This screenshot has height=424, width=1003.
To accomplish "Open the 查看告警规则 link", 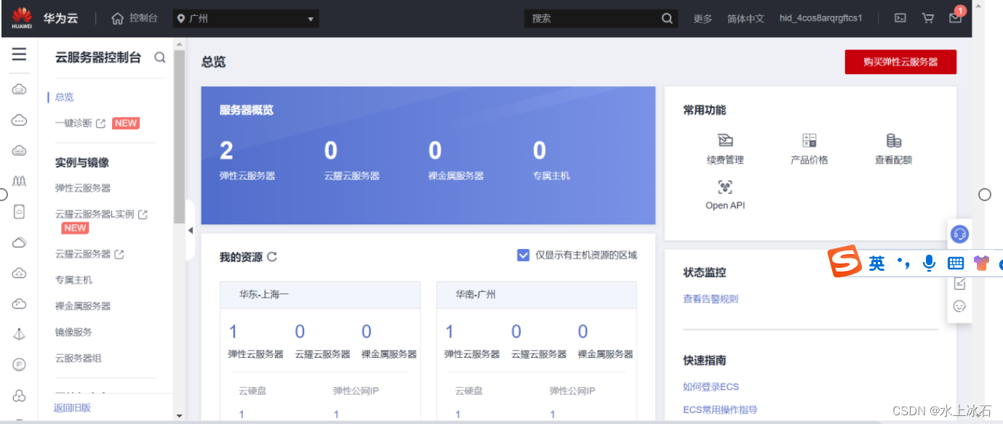I will click(x=711, y=299).
